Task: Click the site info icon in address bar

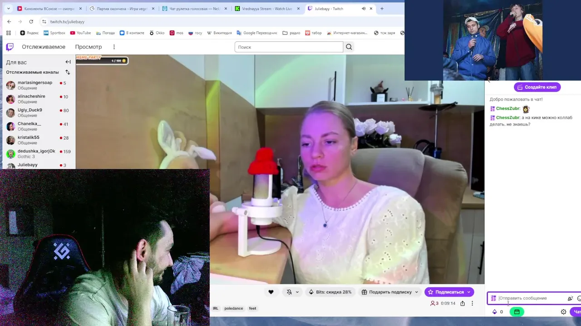Action: [x=44, y=21]
